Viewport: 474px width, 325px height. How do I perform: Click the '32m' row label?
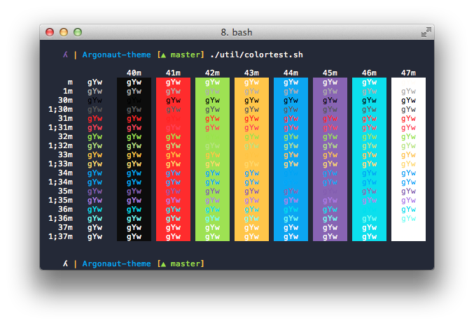(x=65, y=136)
